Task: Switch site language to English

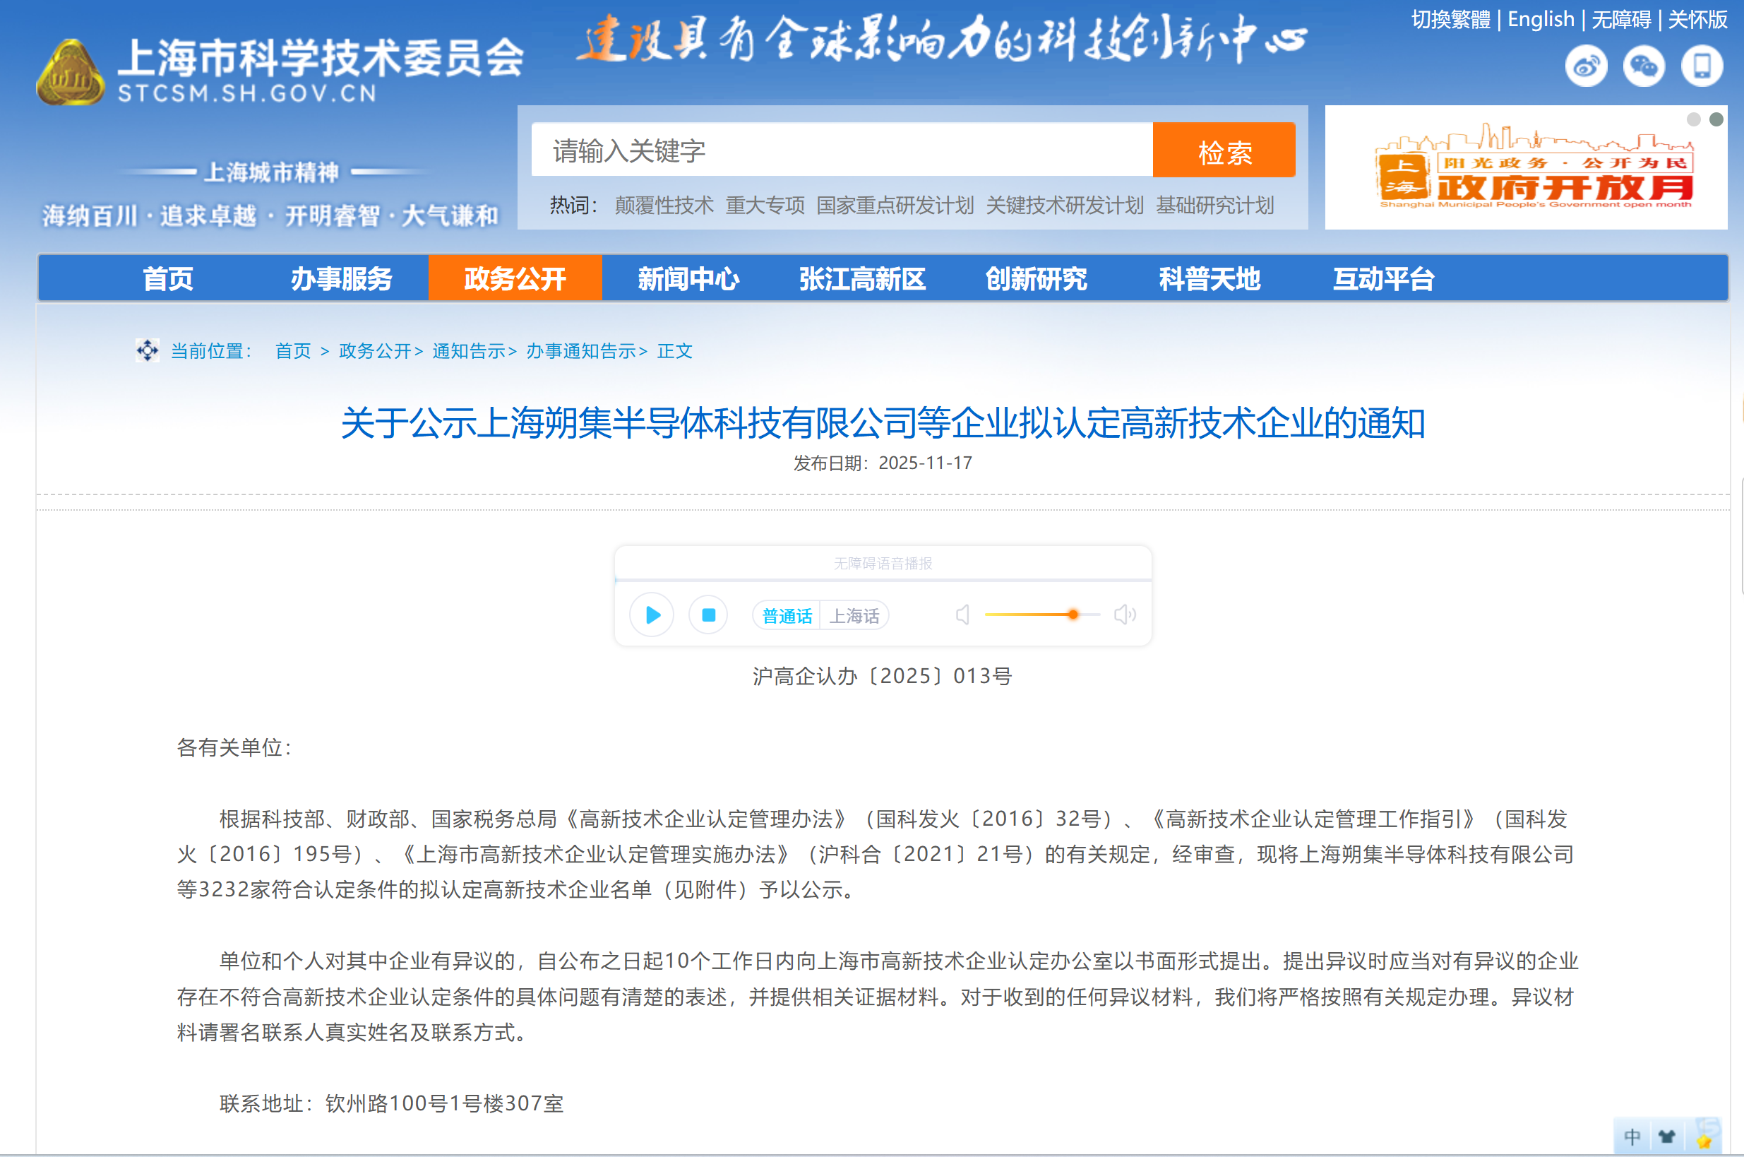Action: pyautogui.click(x=1541, y=19)
